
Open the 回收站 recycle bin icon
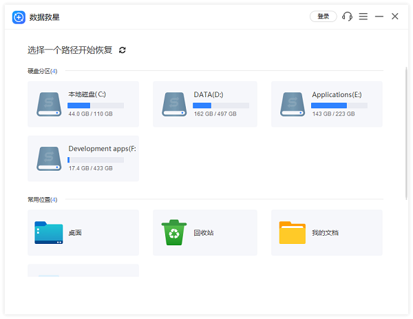coord(174,233)
